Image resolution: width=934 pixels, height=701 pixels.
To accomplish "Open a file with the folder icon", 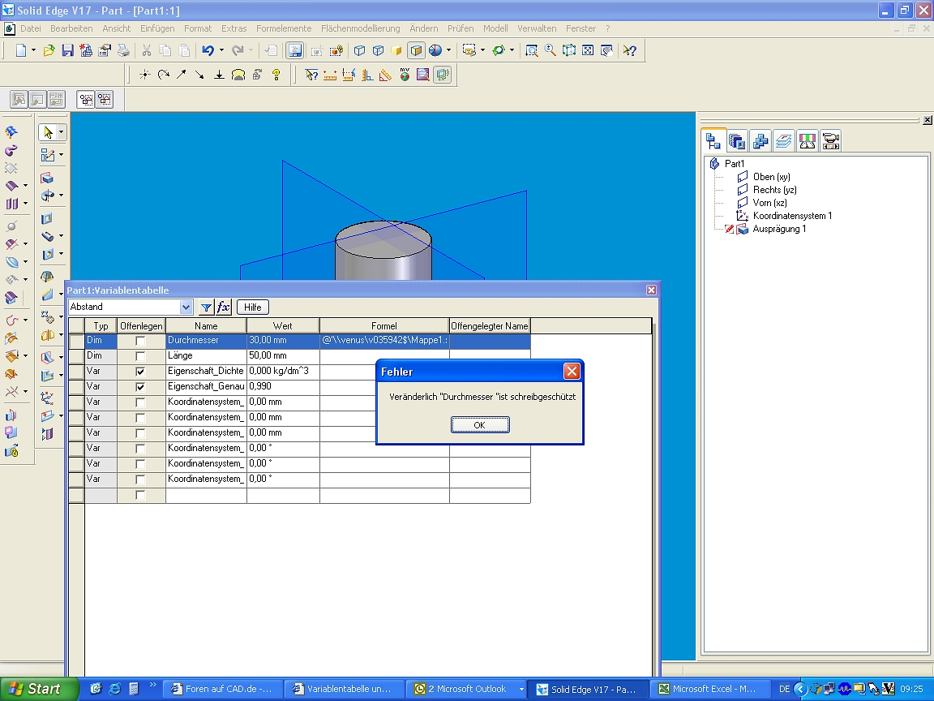I will (49, 50).
